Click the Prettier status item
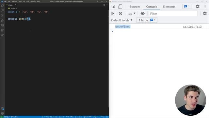Image resolution: width=209 pixels, height=118 pixels. [x=102, y=117]
